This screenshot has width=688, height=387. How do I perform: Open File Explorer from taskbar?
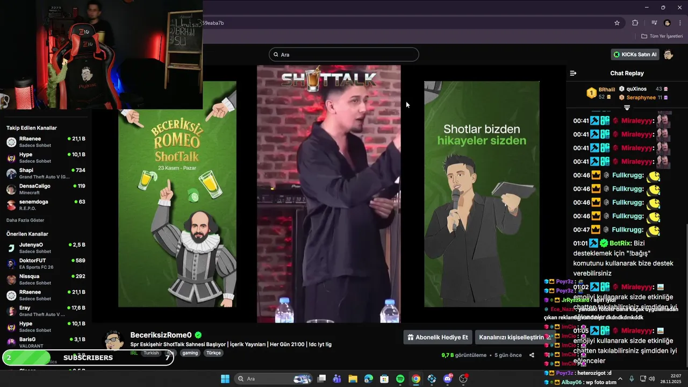(353, 379)
